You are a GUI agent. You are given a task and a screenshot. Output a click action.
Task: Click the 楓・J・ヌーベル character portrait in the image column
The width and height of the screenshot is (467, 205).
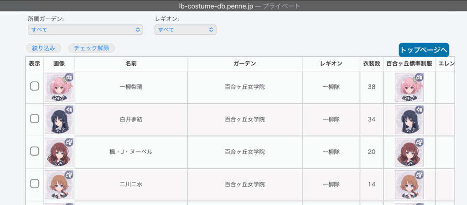pos(59,152)
